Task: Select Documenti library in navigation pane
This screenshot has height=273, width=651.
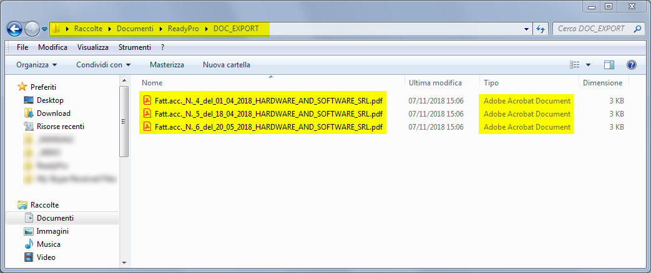Action: (x=55, y=218)
